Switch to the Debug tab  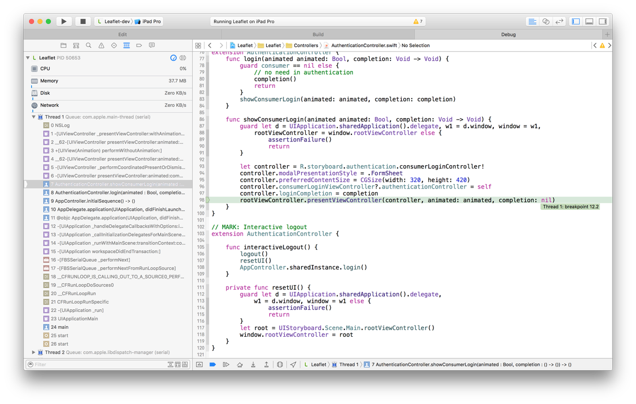click(508, 34)
